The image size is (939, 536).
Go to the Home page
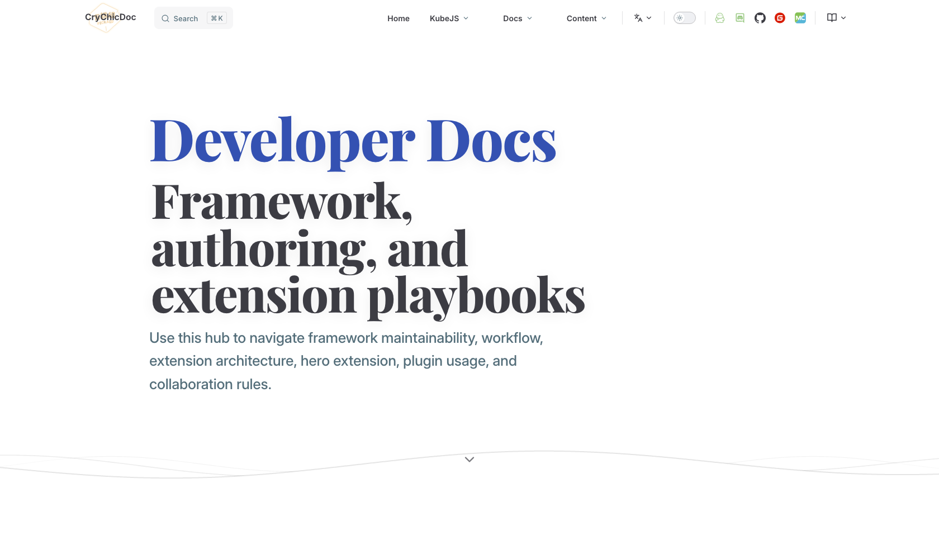[398, 18]
